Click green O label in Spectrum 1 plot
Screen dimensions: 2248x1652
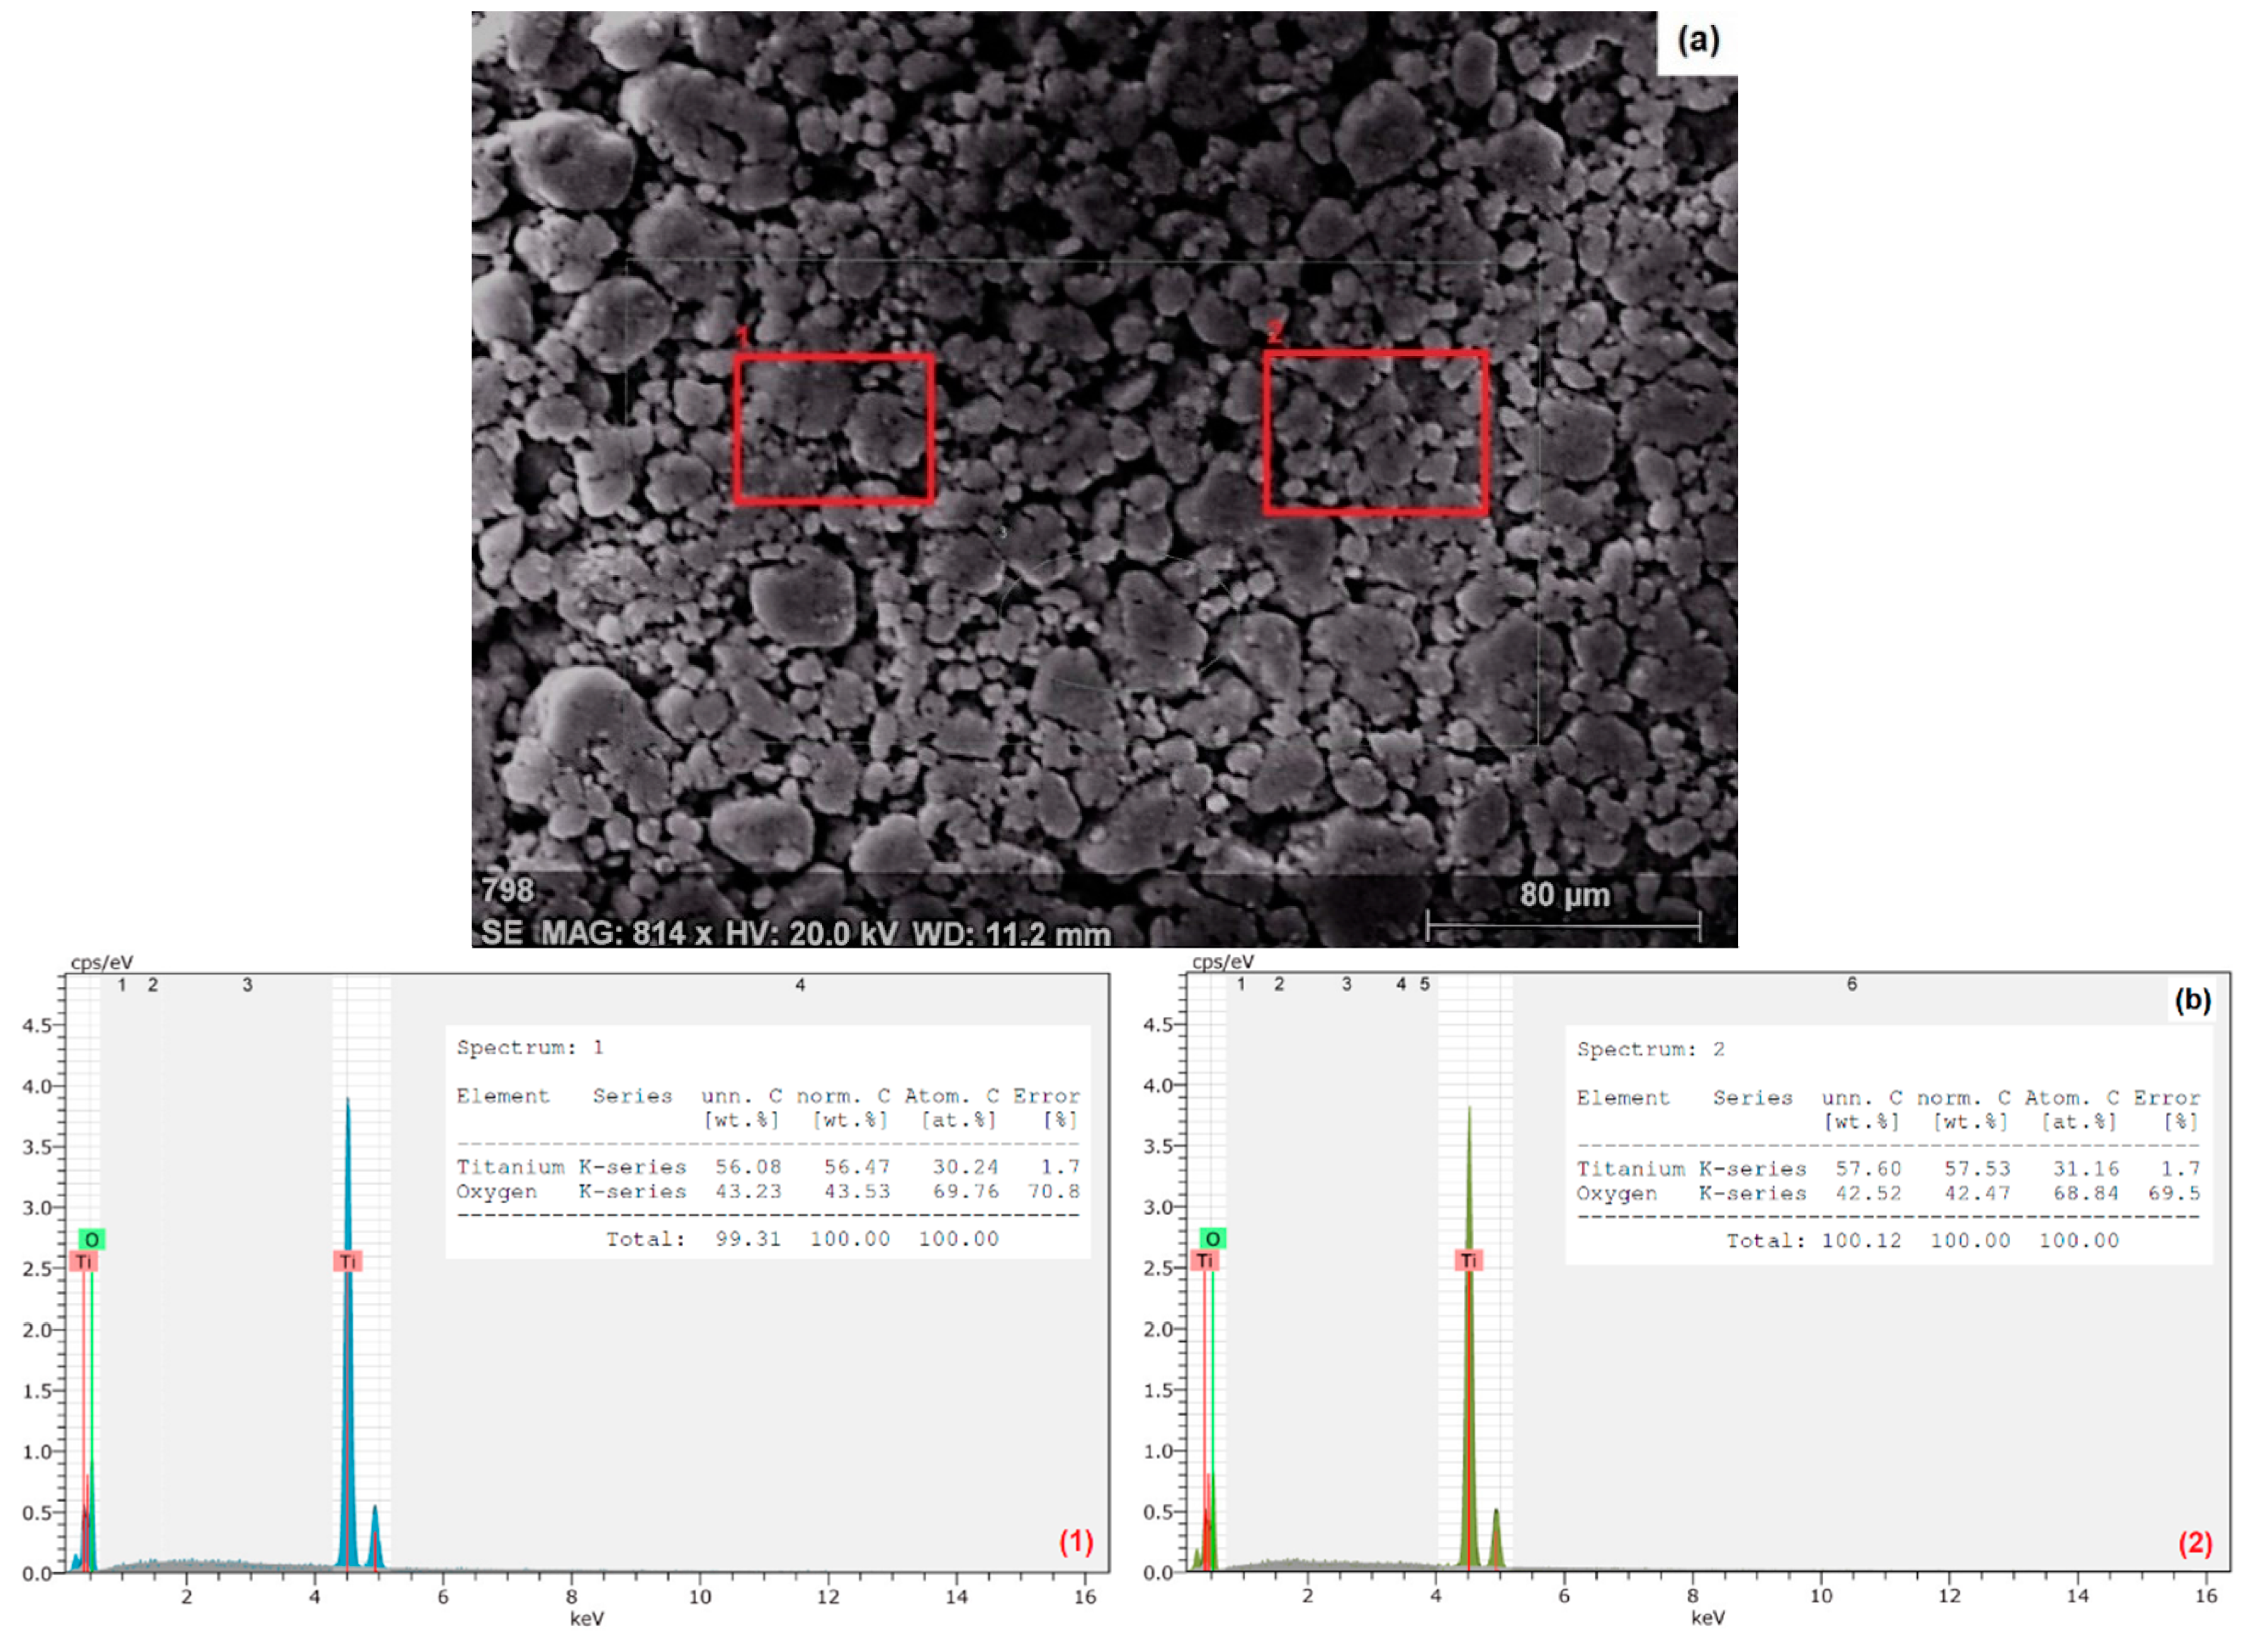click(91, 1240)
